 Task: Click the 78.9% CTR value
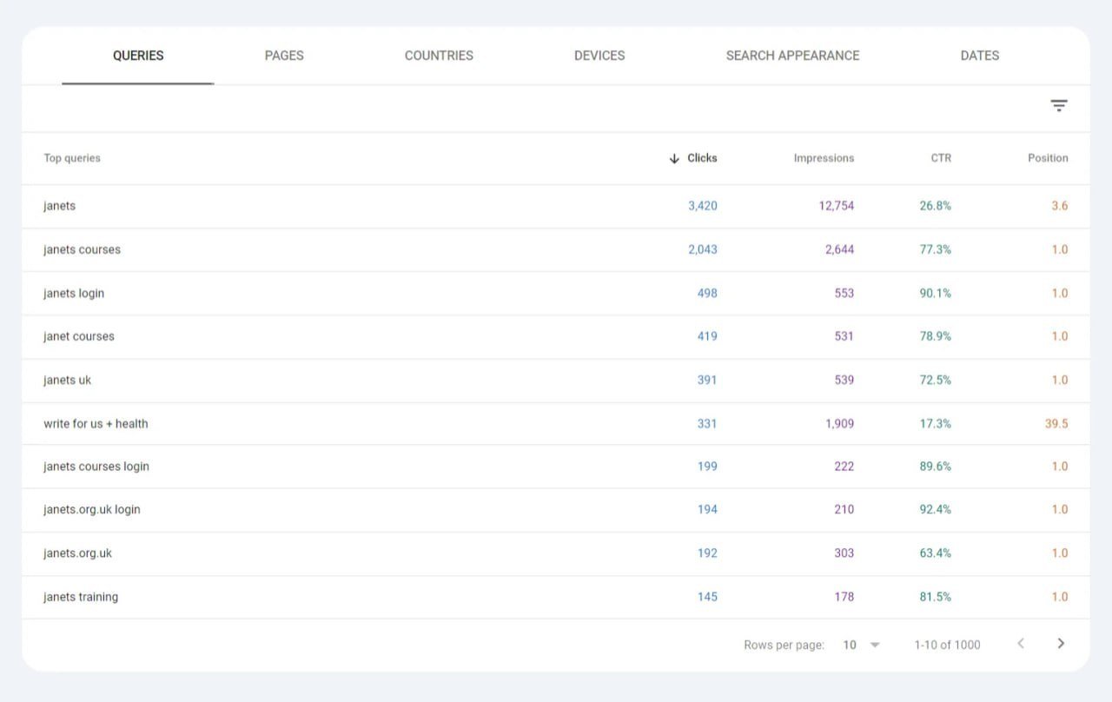936,336
